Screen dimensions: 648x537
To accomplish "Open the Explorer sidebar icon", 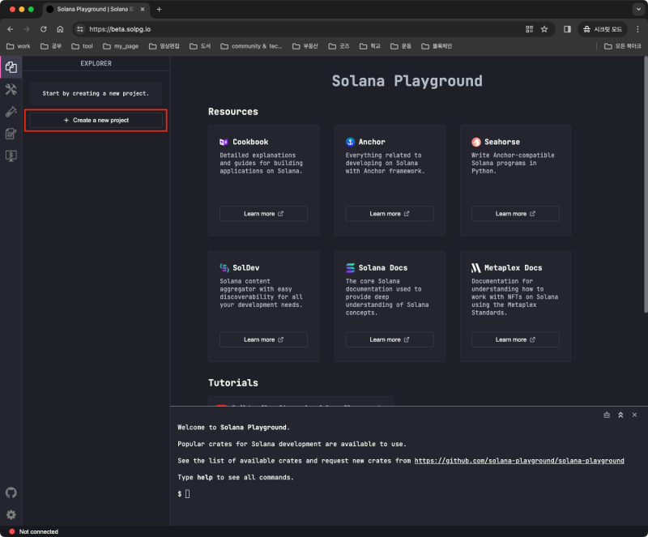I will [x=11, y=67].
